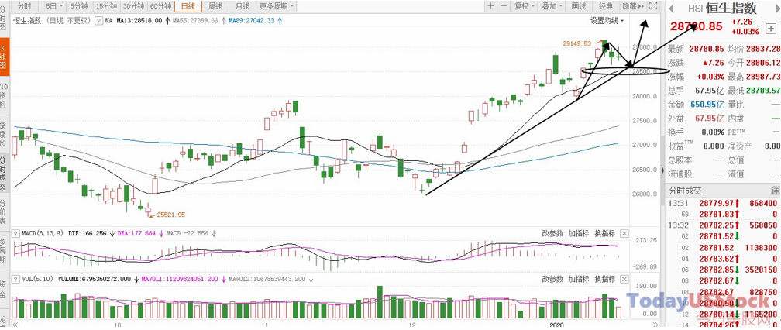Click MAVOL2 value label
The image size is (781, 330).
(x=267, y=279)
